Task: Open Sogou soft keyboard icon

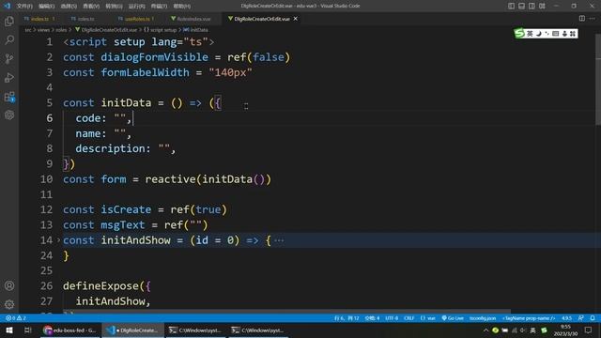Action: (555, 34)
